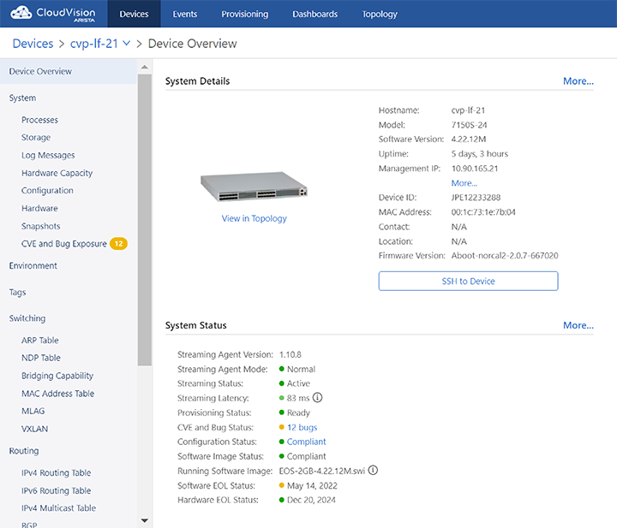Expand the cvp-lf-21 device dropdown chevron

click(126, 43)
